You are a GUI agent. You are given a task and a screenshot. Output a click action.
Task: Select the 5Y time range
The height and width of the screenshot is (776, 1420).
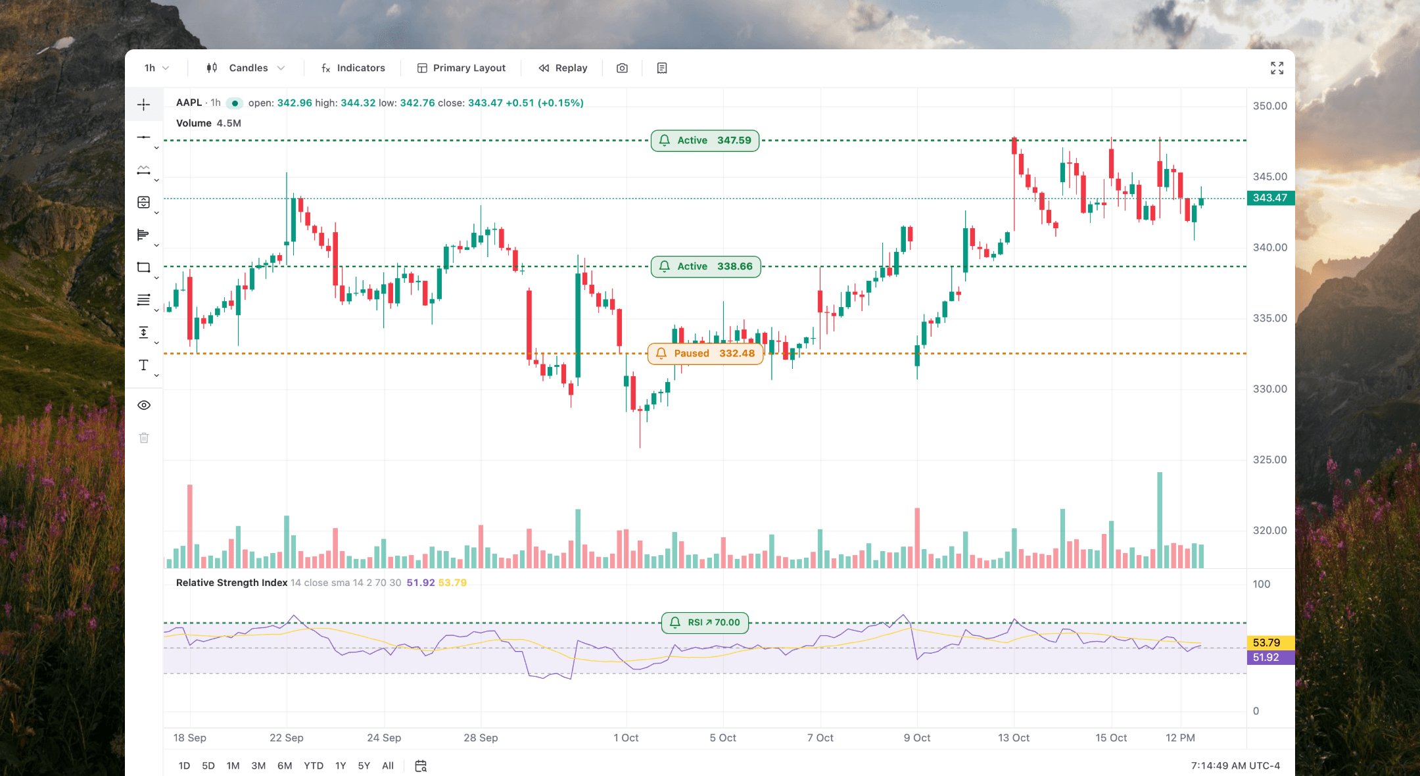point(364,765)
